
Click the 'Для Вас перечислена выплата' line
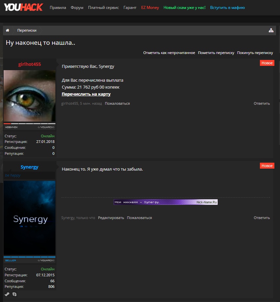click(x=93, y=80)
